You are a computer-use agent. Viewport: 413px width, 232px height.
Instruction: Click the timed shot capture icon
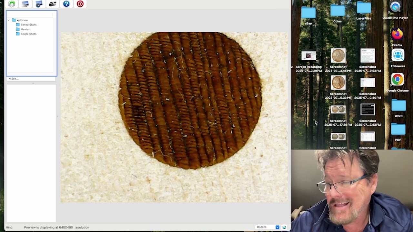(x=39, y=4)
